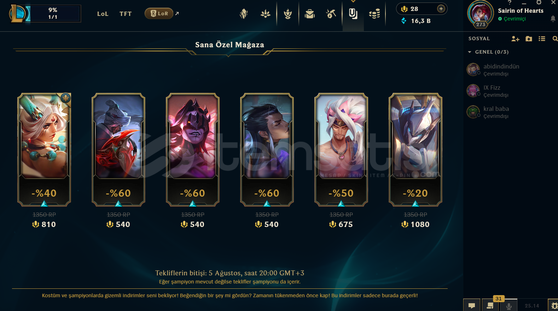Launch LoR from the top button

(159, 13)
